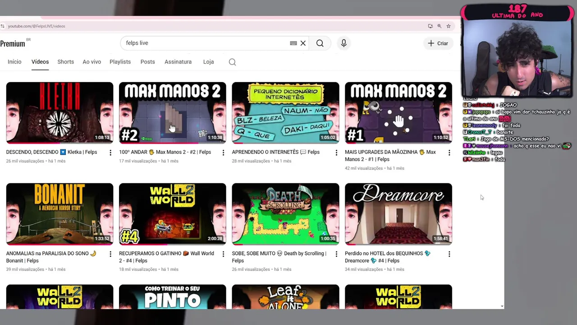This screenshot has width=577, height=325.
Task: Open the on-screen keyboard icon in search box
Action: tap(293, 43)
